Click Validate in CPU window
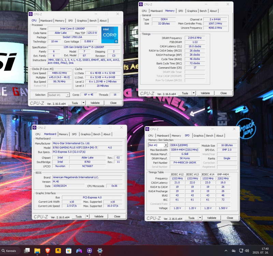Screen dimensions: 273x256 [x=95, y=103]
